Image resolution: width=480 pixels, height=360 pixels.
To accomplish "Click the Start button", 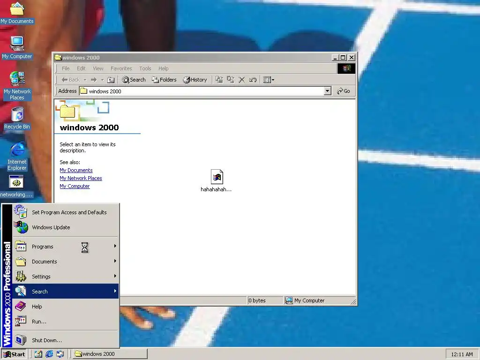I will click(x=14, y=354).
